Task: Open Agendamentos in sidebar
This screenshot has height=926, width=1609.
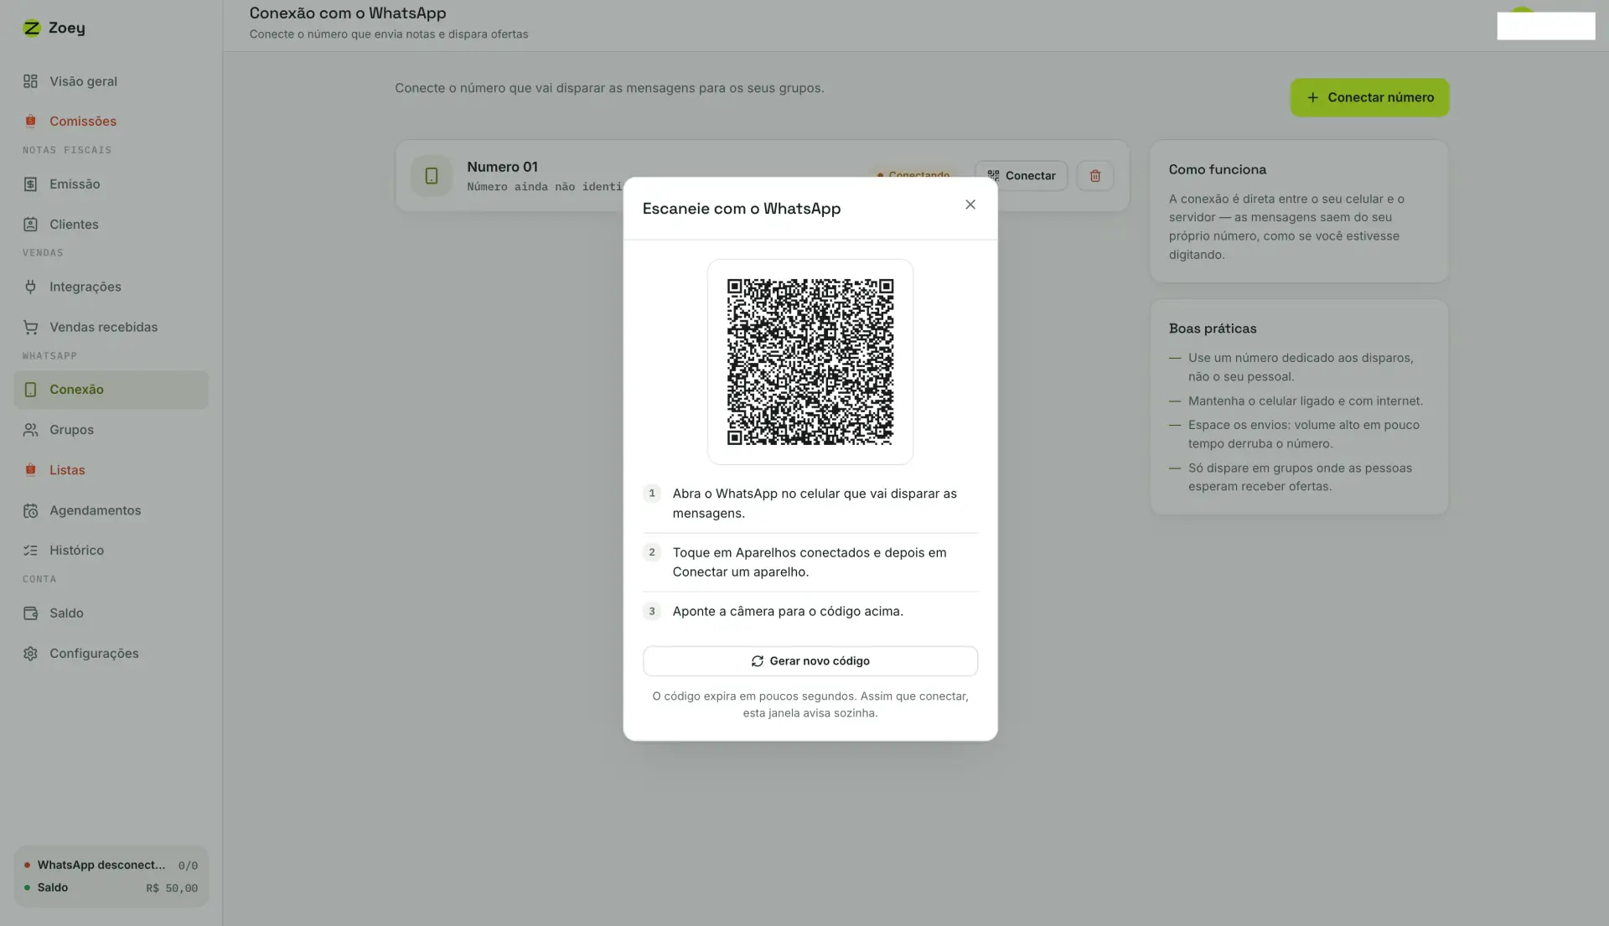Action: point(111,510)
